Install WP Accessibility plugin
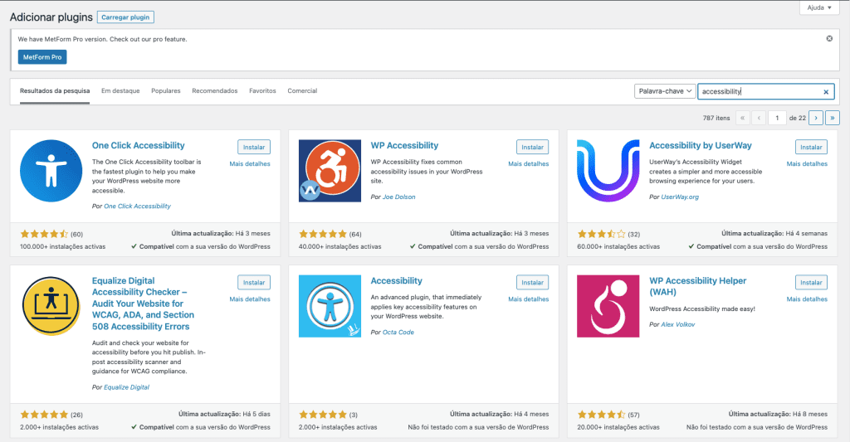Viewport: 850px width, 442px height. click(532, 147)
